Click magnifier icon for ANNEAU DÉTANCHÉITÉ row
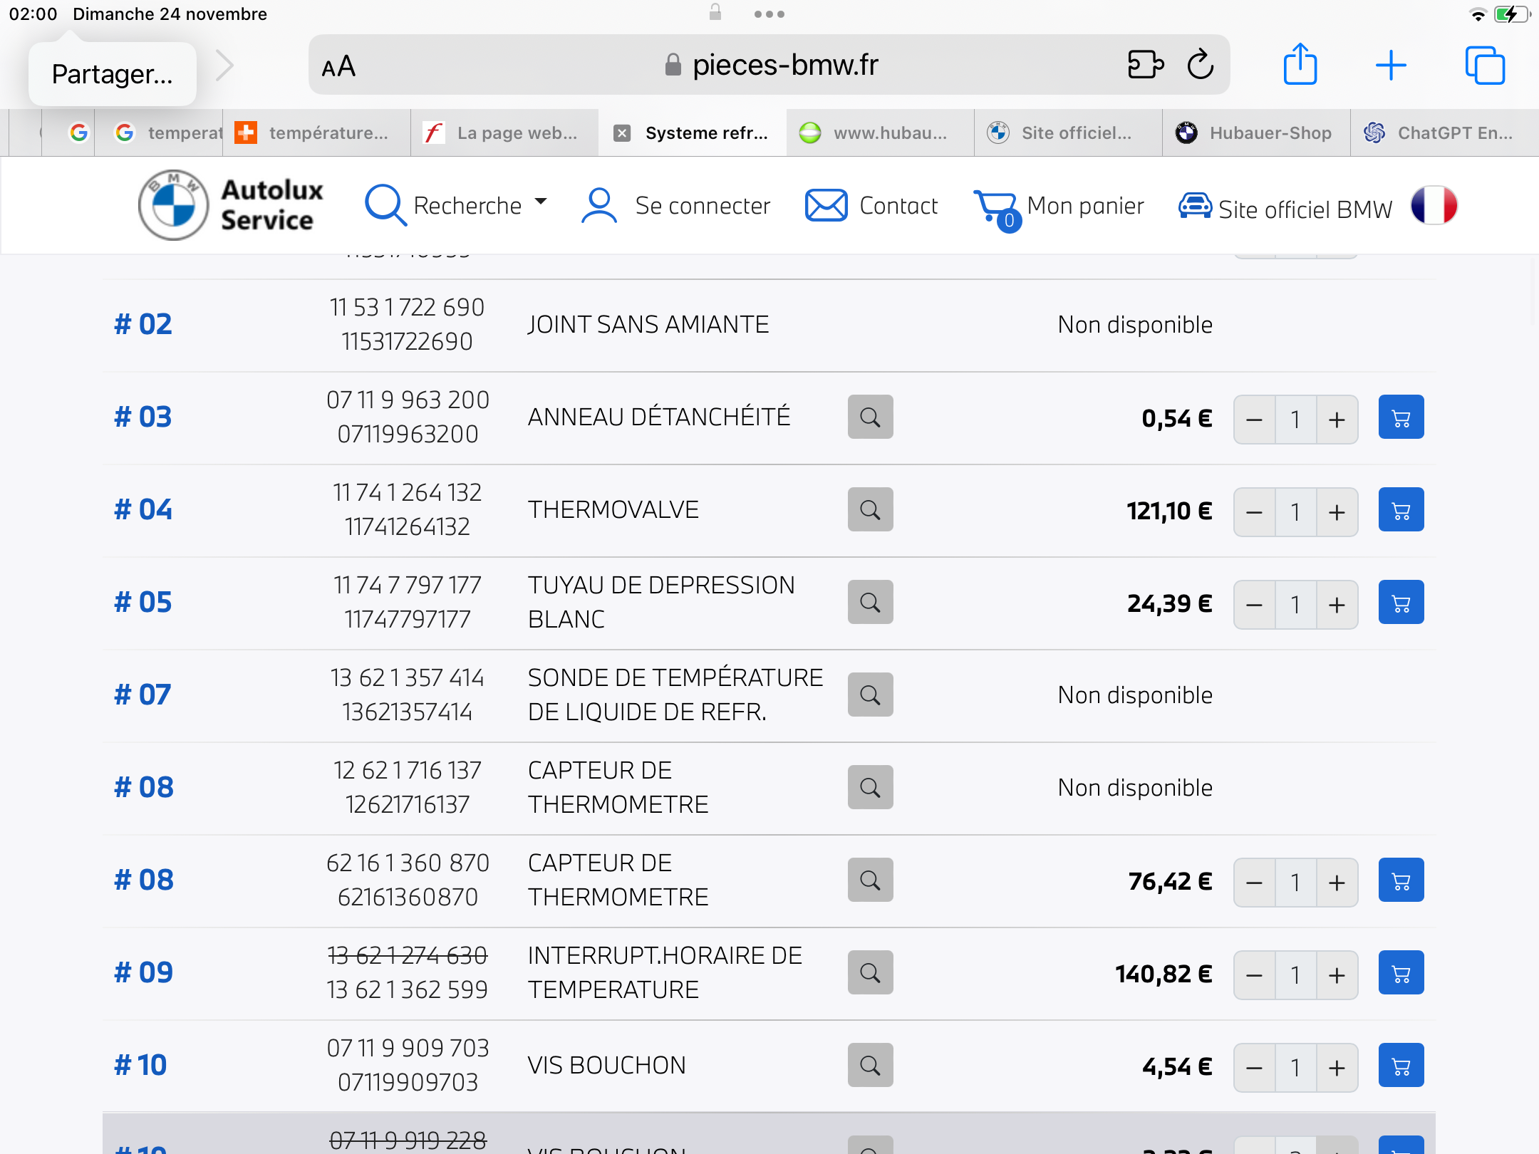 coord(870,417)
